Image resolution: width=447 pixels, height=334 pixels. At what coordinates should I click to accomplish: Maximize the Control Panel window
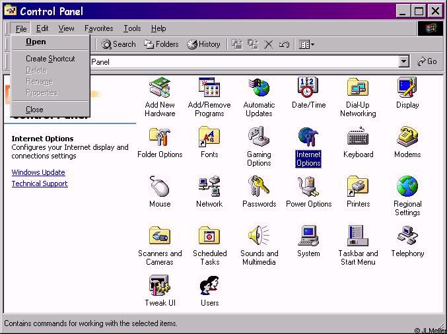(x=419, y=11)
